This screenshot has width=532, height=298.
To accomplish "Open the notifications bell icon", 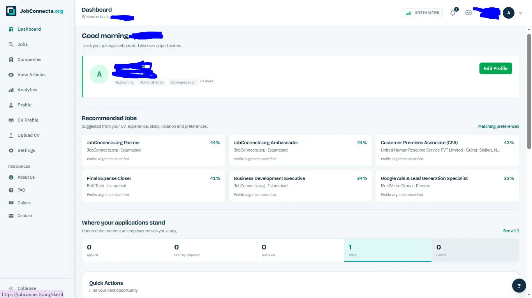I will tap(453, 13).
